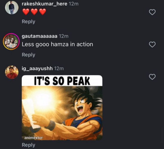Image resolution: width=164 pixels, height=149 pixels.
Task: View gautamaaaaaa's story from avatar ring
Action: pyautogui.click(x=11, y=41)
